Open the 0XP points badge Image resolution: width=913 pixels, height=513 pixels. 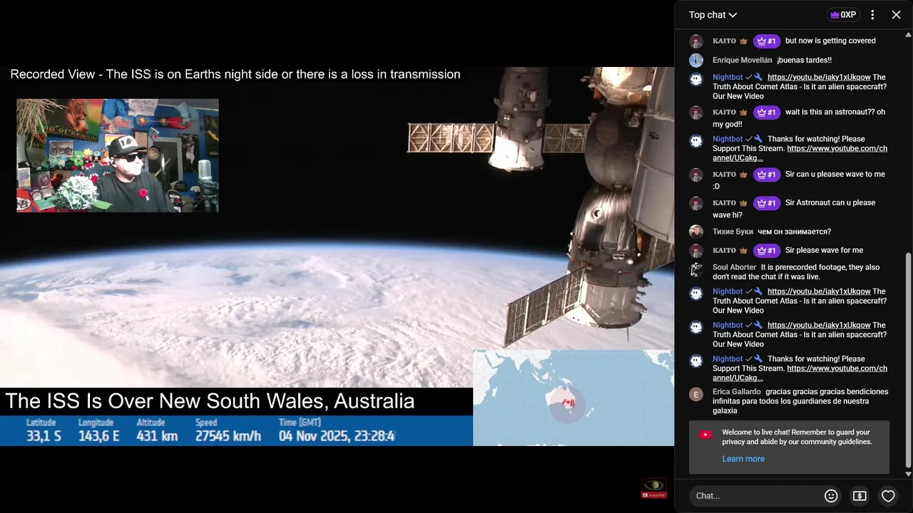(843, 15)
